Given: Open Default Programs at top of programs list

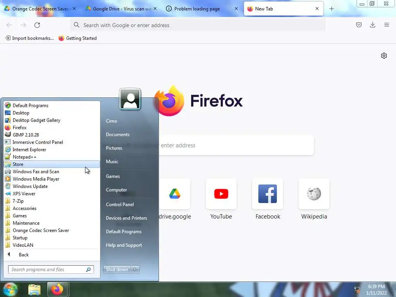Looking at the screenshot, I should tap(52, 106).
